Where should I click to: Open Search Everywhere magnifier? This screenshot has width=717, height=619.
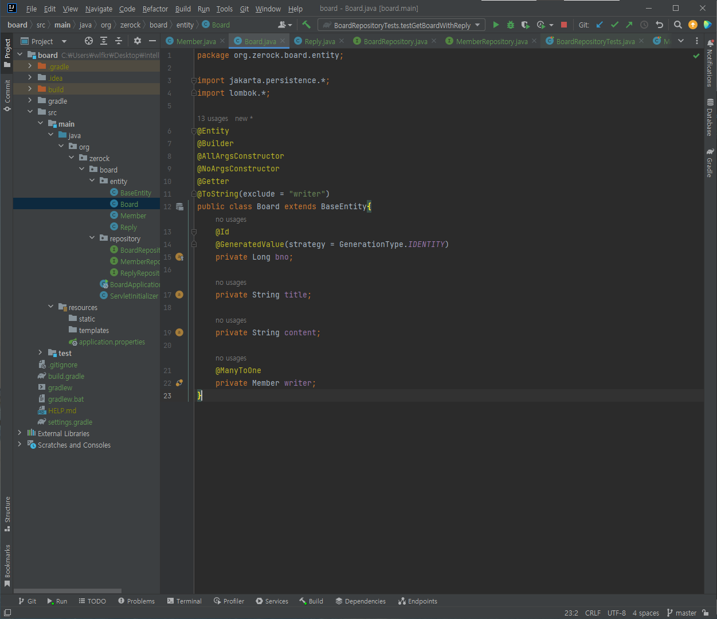pos(678,25)
